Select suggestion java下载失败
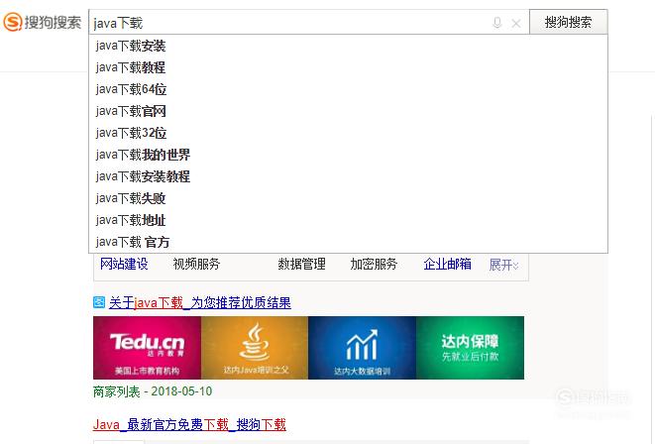The width and height of the screenshot is (655, 444). click(348, 198)
